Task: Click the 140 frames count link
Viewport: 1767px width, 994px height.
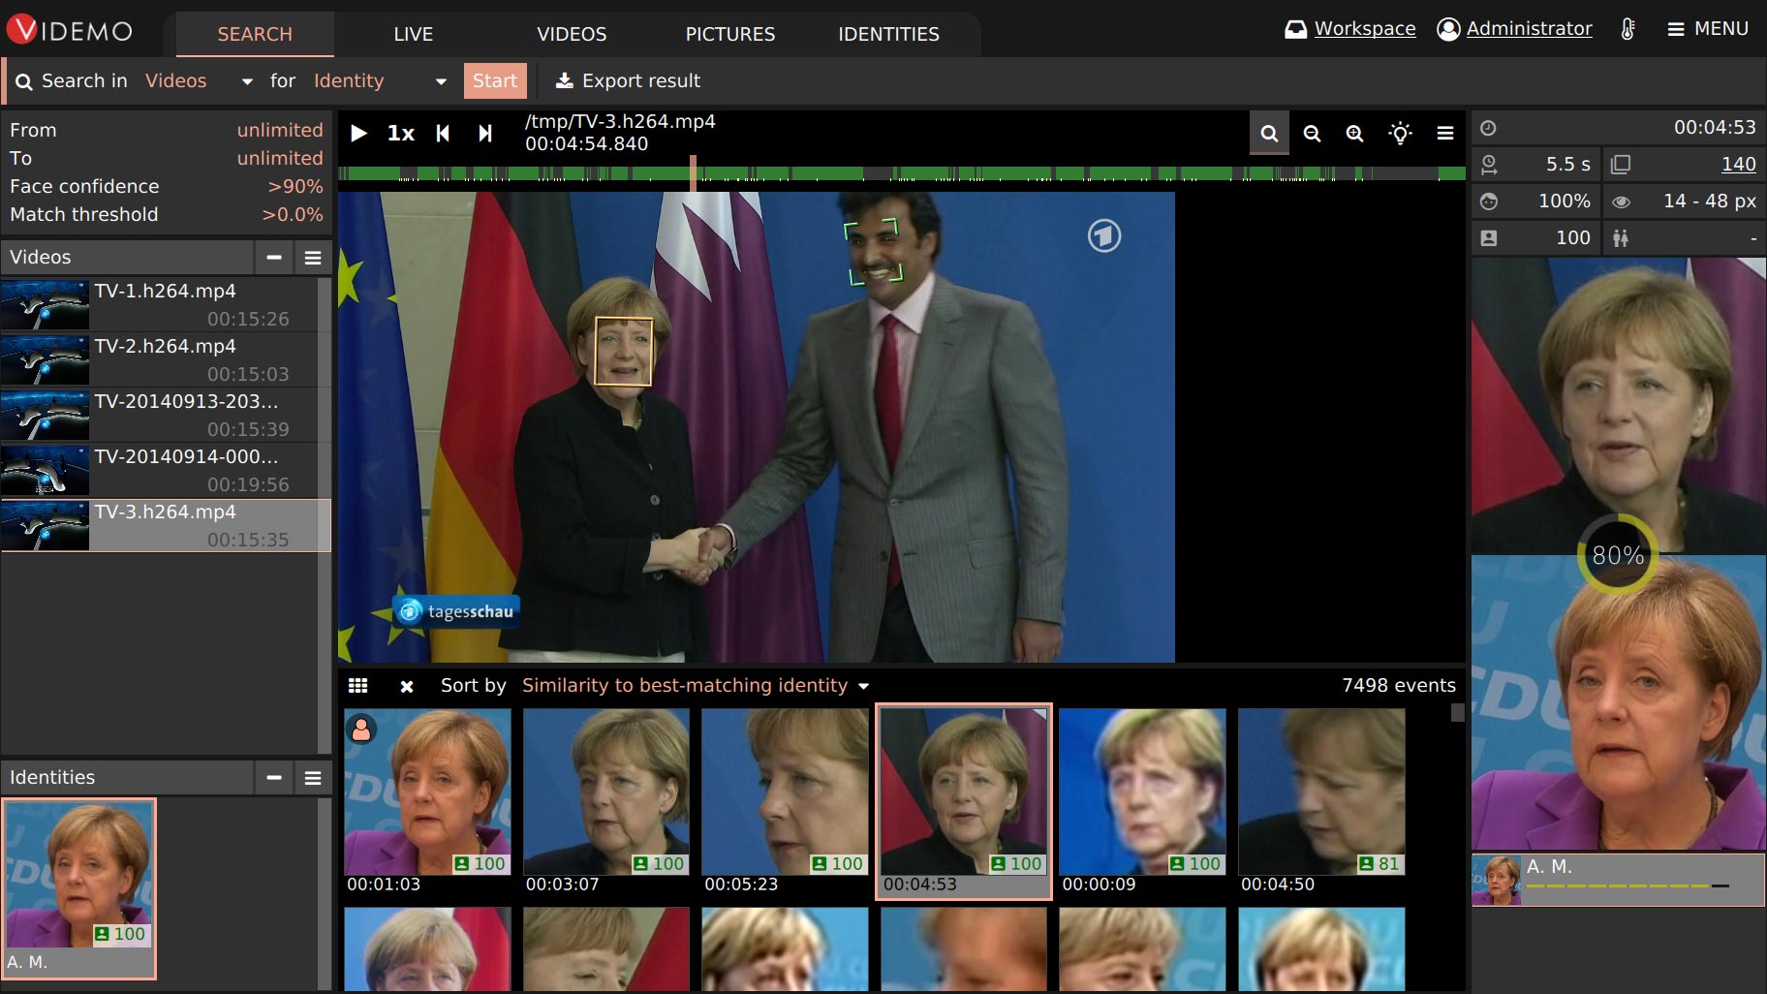Action: coord(1738,165)
